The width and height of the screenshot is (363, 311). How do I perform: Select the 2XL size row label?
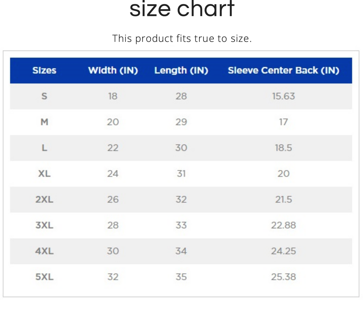[44, 200]
